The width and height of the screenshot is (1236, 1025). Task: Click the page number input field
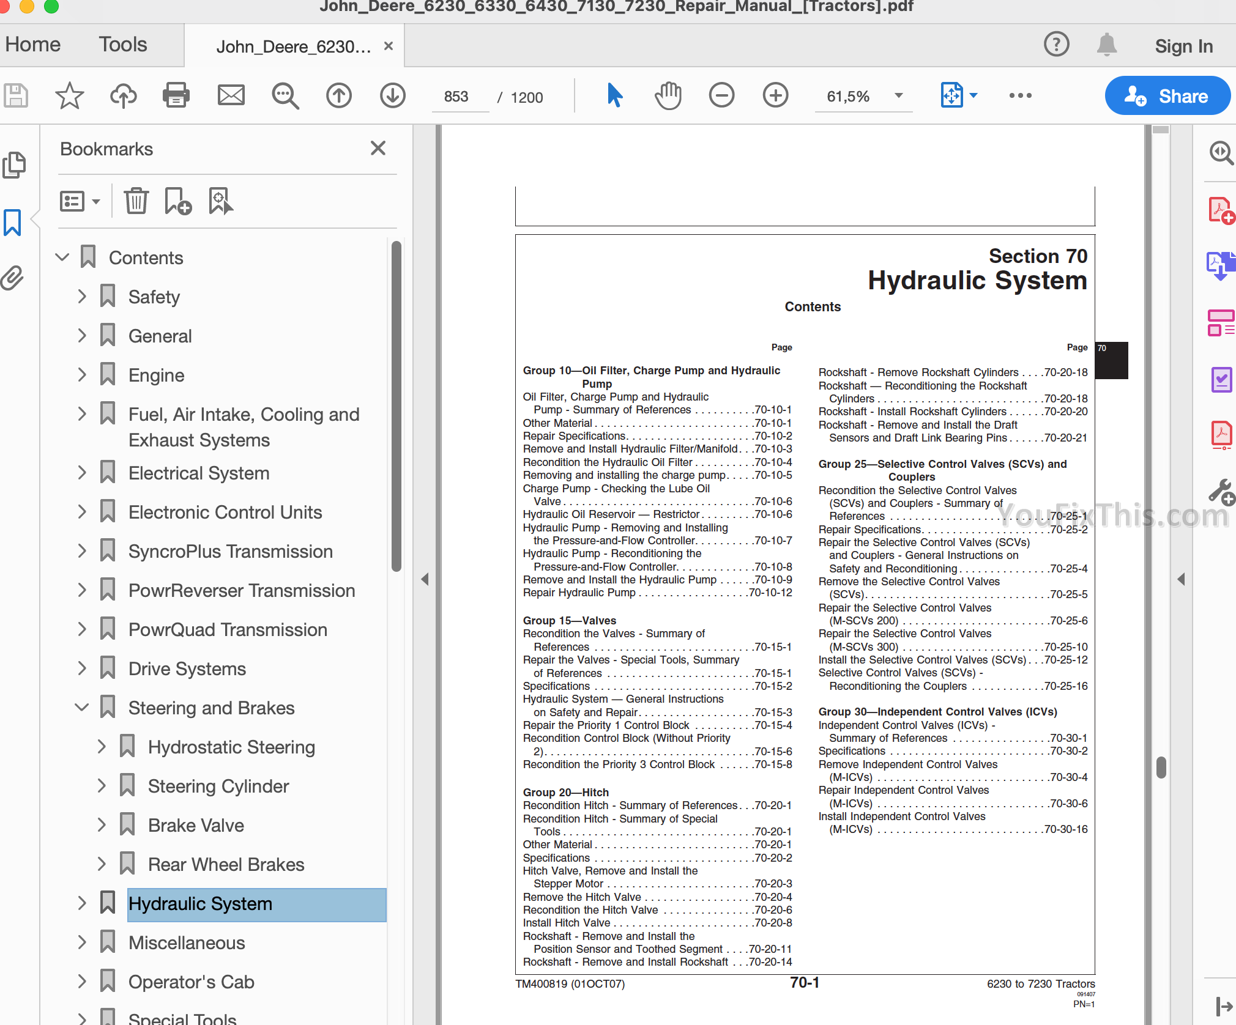(457, 97)
